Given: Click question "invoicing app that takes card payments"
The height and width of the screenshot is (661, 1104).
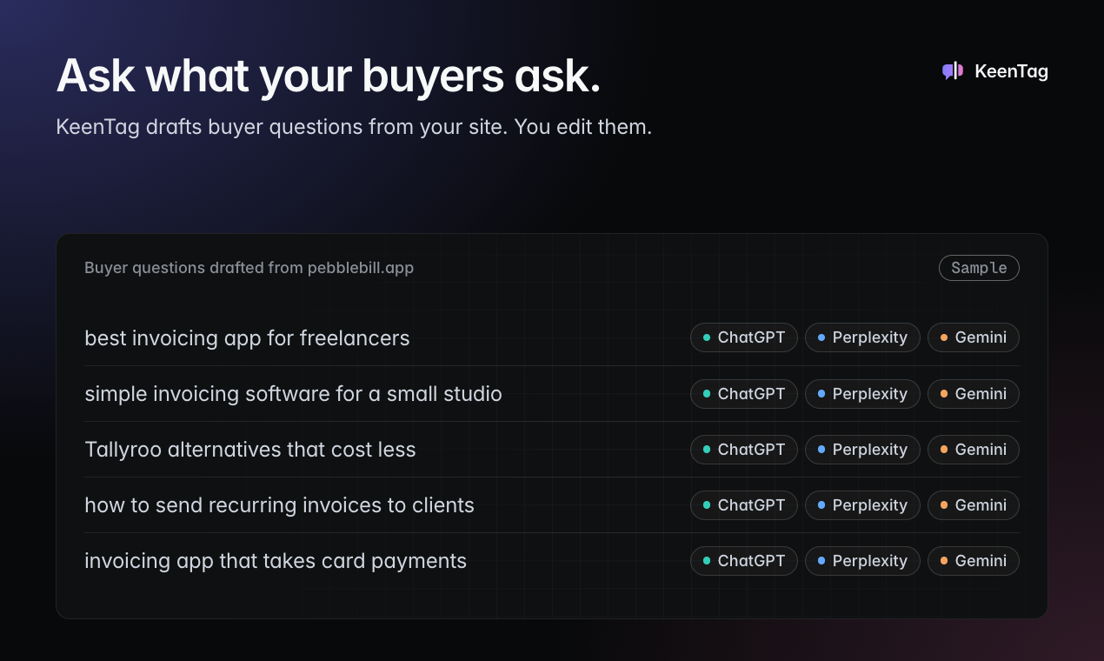Looking at the screenshot, I should click(x=276, y=560).
